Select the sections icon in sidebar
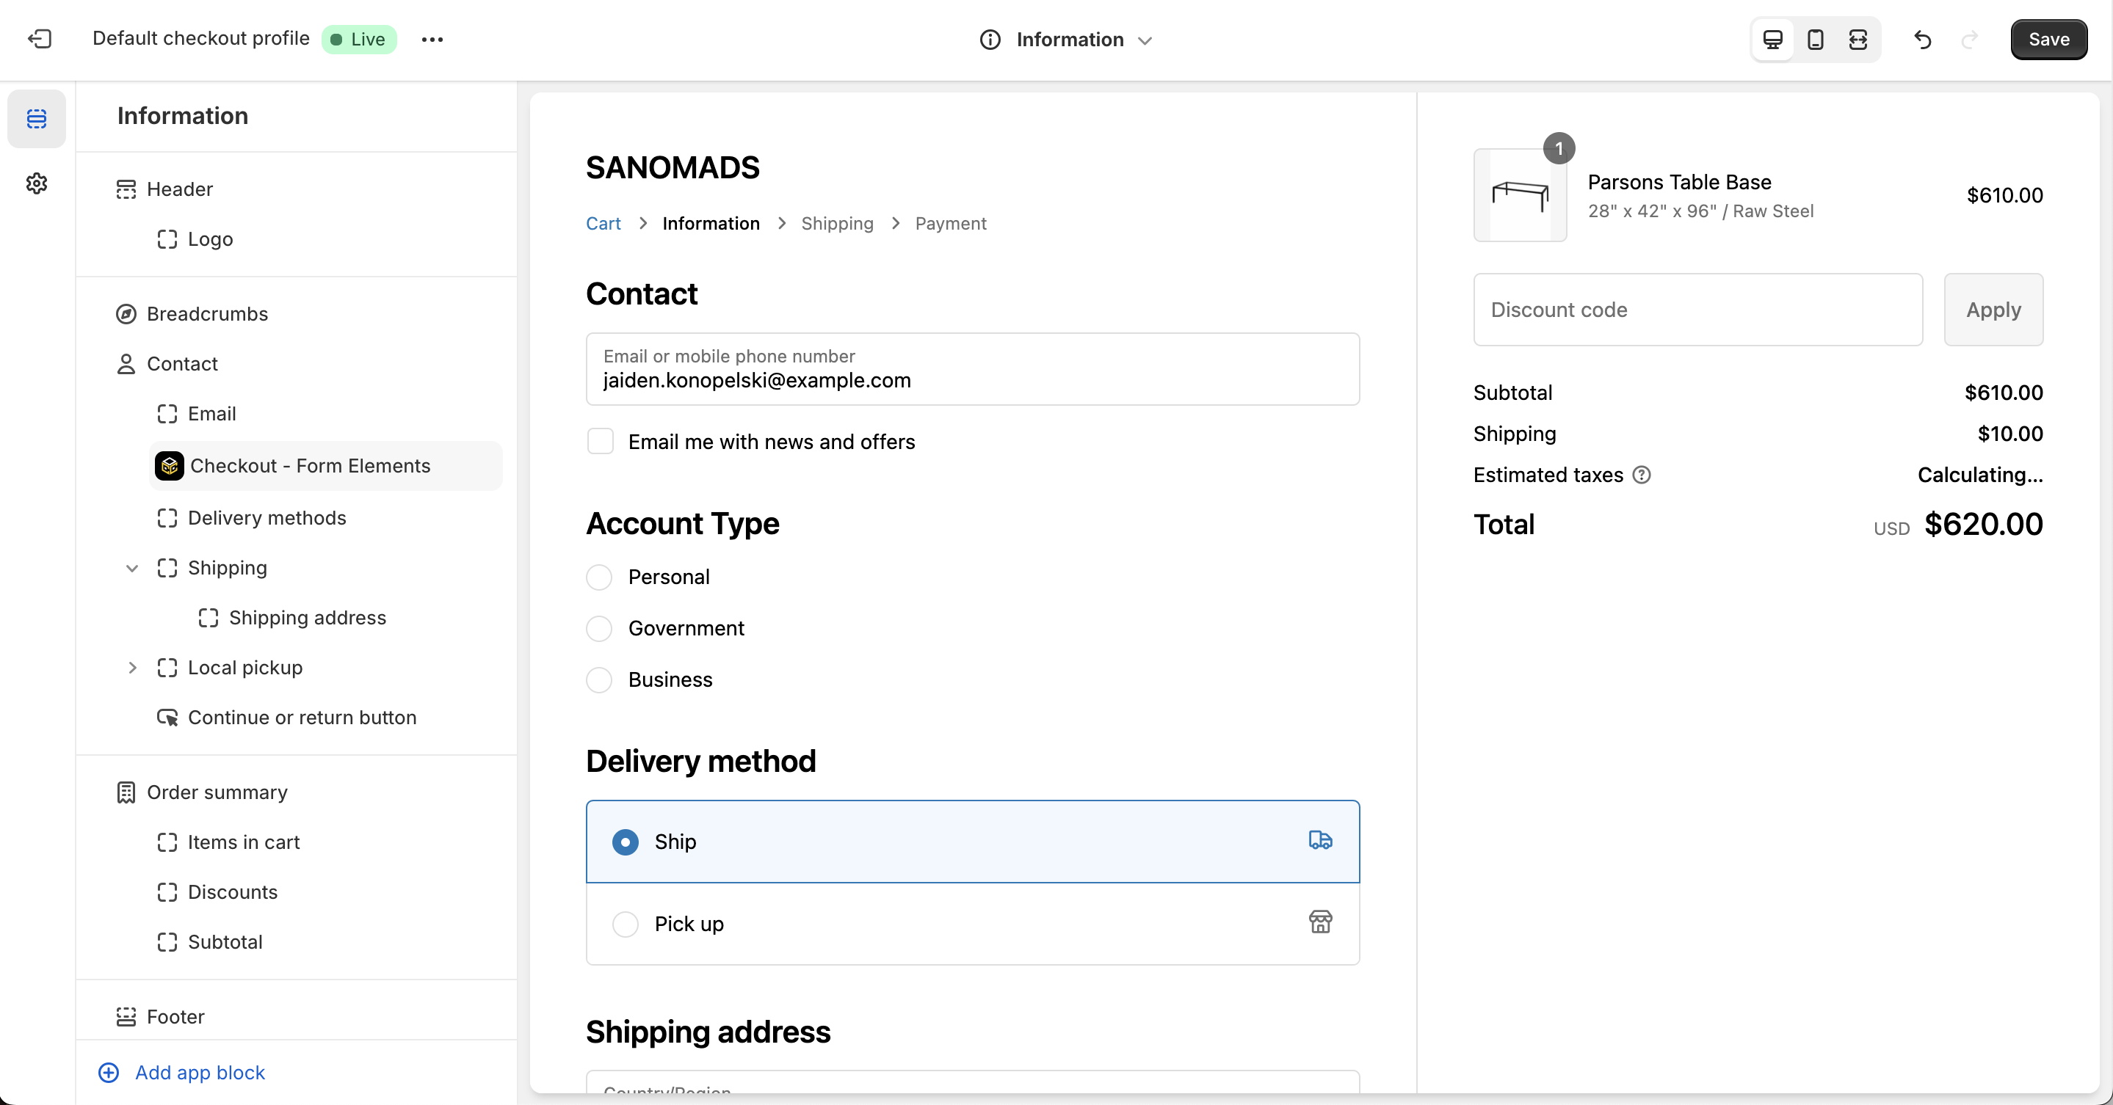This screenshot has width=2113, height=1105. click(x=36, y=119)
